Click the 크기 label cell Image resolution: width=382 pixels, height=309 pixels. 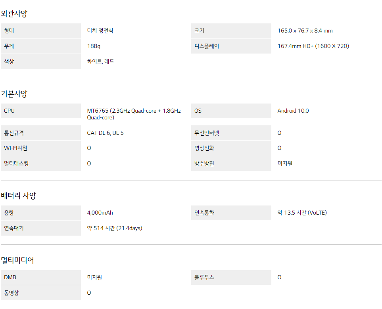[231, 31]
